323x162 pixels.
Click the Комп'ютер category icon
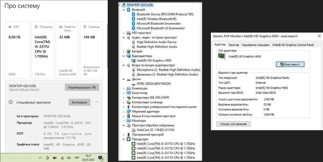[129, 93]
